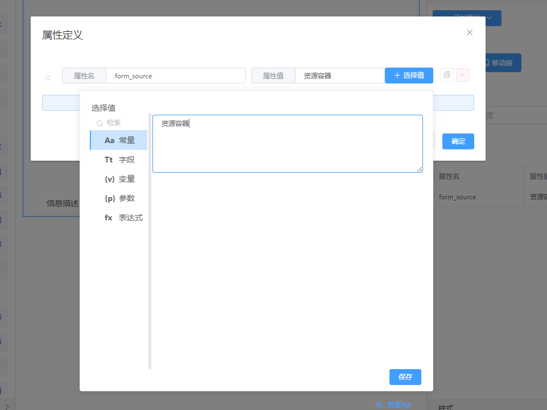Choose the 参数 parameter option
The width and height of the screenshot is (547, 410).
coord(119,198)
